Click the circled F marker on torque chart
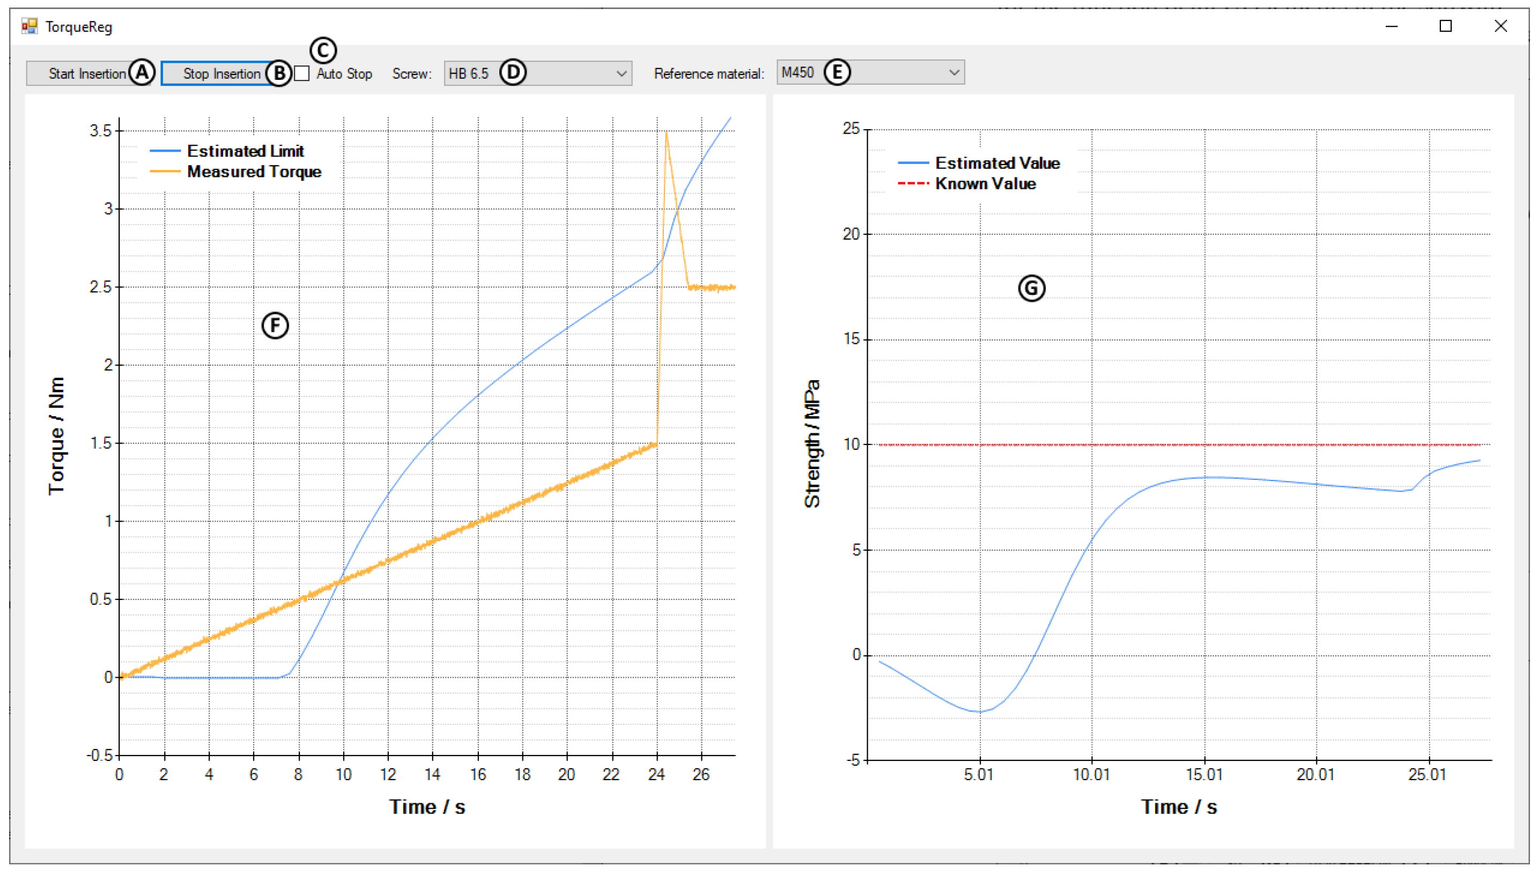1538x874 pixels. point(275,325)
